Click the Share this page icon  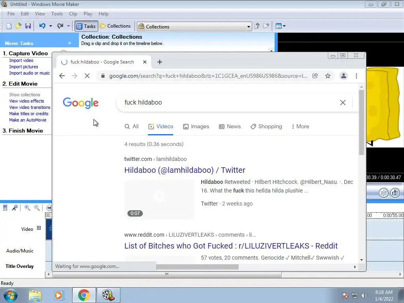315,76
